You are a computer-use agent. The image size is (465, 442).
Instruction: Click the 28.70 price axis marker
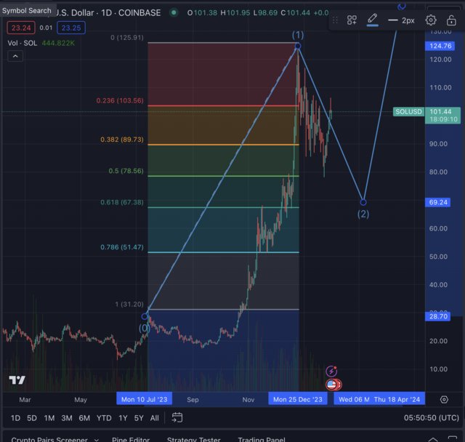(438, 316)
